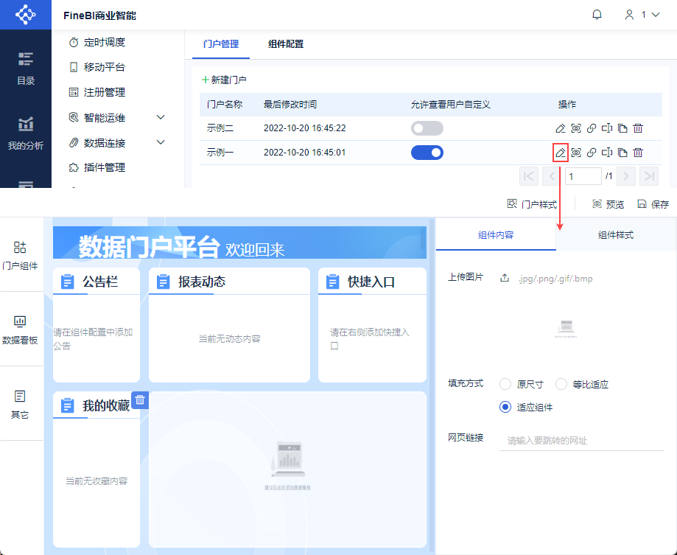Open the user account dropdown
Screen dimensions: 677x555
tap(642, 15)
